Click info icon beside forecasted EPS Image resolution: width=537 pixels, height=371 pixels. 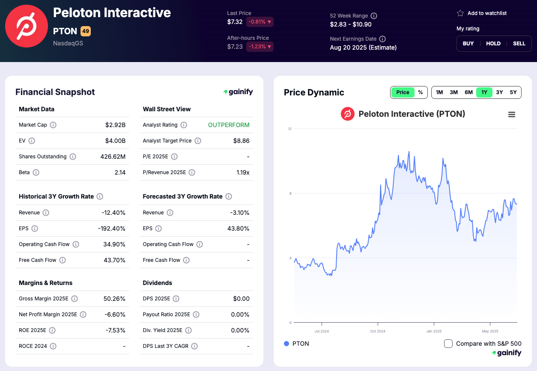(158, 229)
